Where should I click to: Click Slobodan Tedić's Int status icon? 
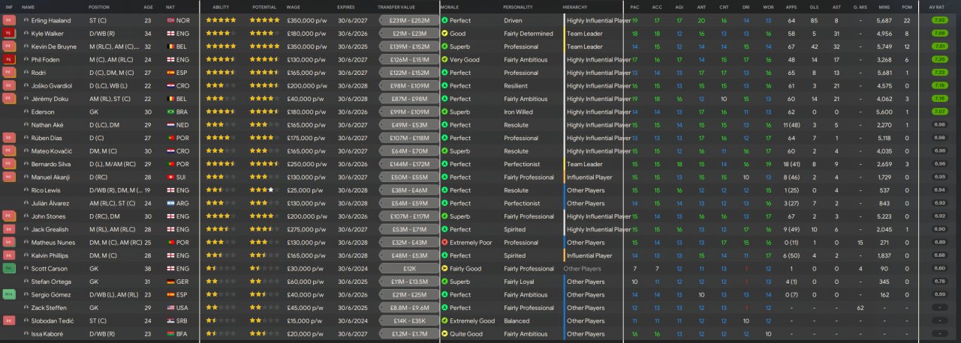click(x=9, y=321)
